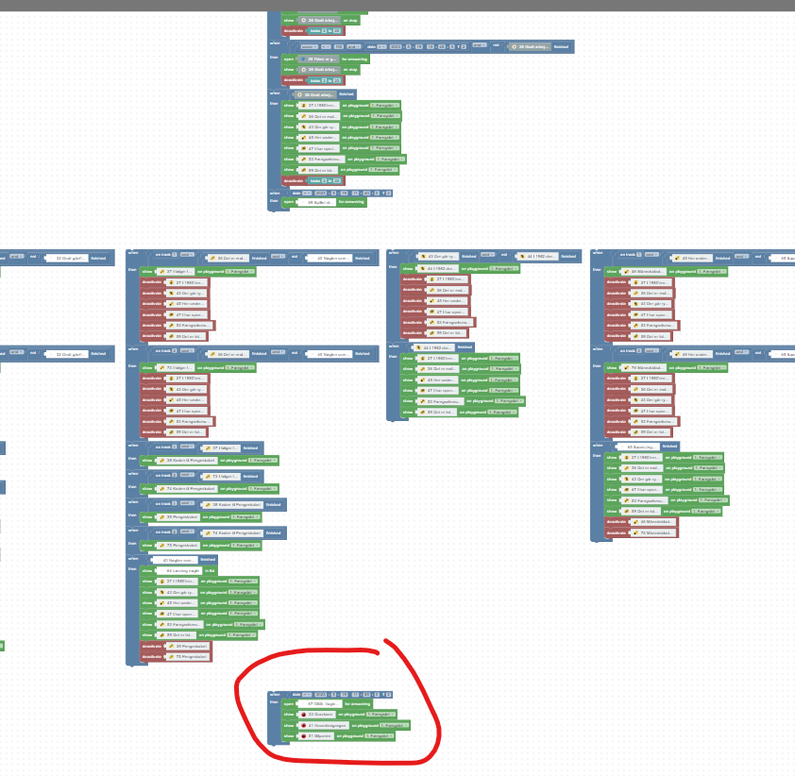The image size is (795, 776).
Task: Select 33 Gravkøren item label
Action: 321,714
